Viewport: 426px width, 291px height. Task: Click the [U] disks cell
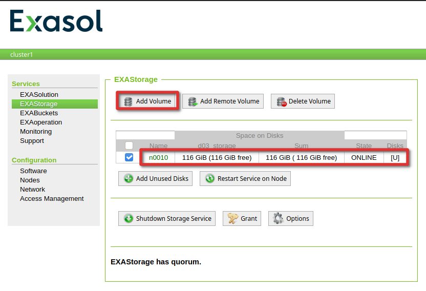[395, 157]
